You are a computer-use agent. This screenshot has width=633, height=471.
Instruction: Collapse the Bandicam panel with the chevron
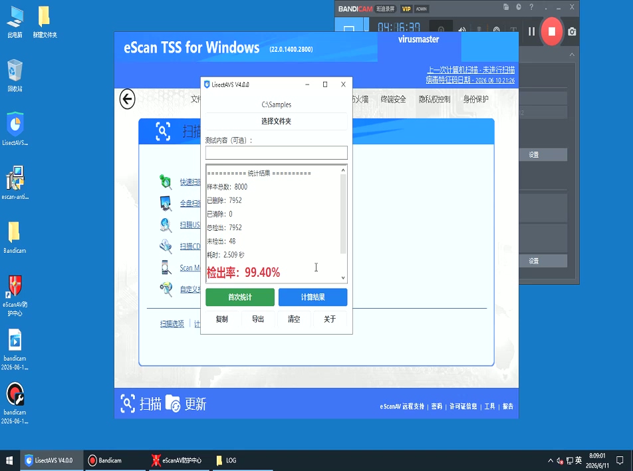coord(572,55)
